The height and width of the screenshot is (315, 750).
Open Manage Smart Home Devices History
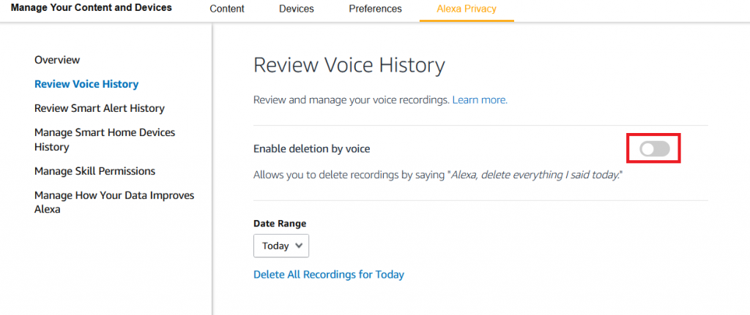click(x=105, y=140)
